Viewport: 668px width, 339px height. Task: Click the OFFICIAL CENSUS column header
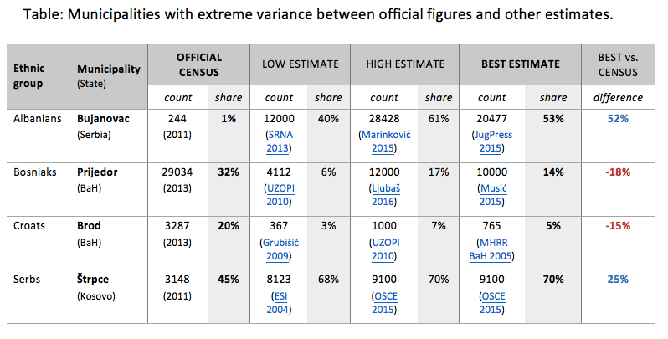click(199, 64)
